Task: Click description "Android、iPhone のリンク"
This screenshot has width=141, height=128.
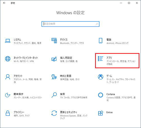Action: 117,43
